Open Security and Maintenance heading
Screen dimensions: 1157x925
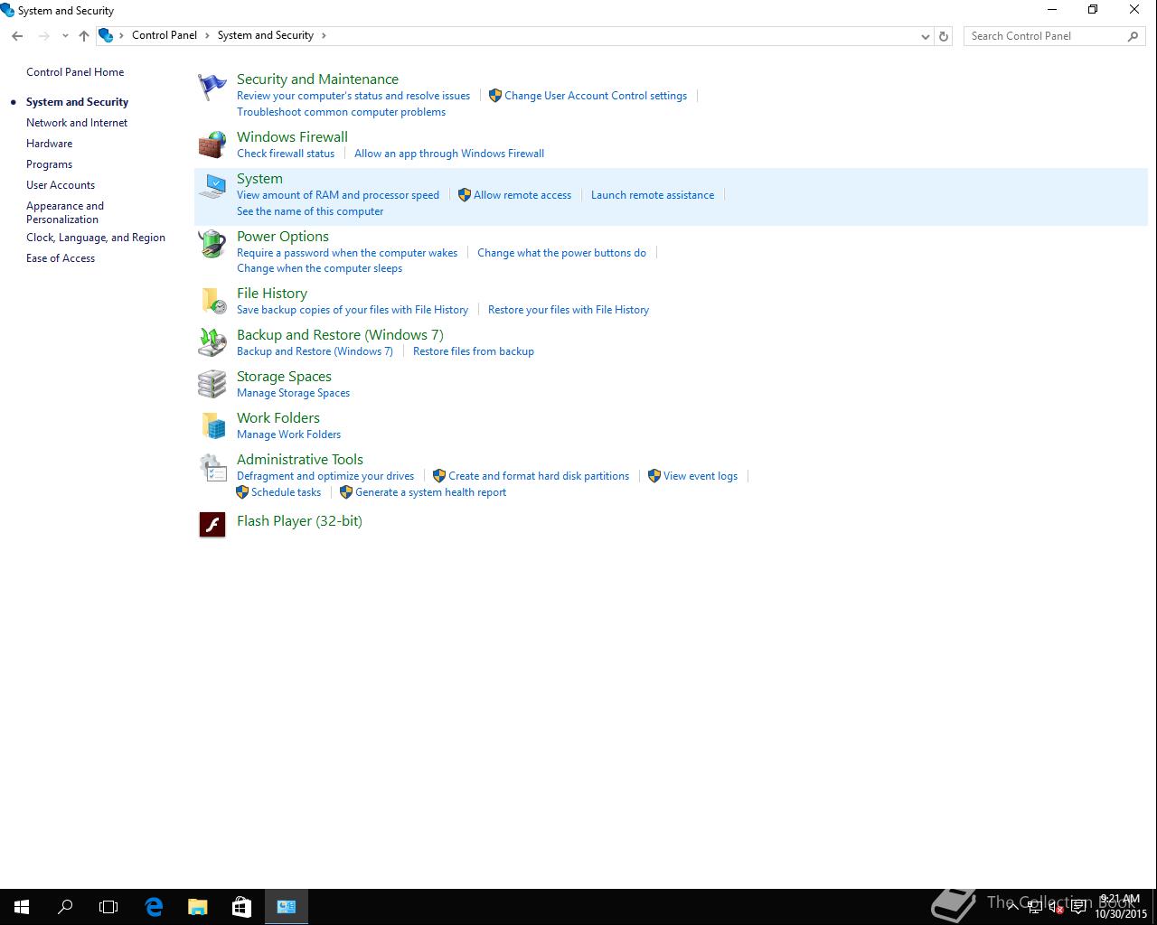(x=317, y=79)
